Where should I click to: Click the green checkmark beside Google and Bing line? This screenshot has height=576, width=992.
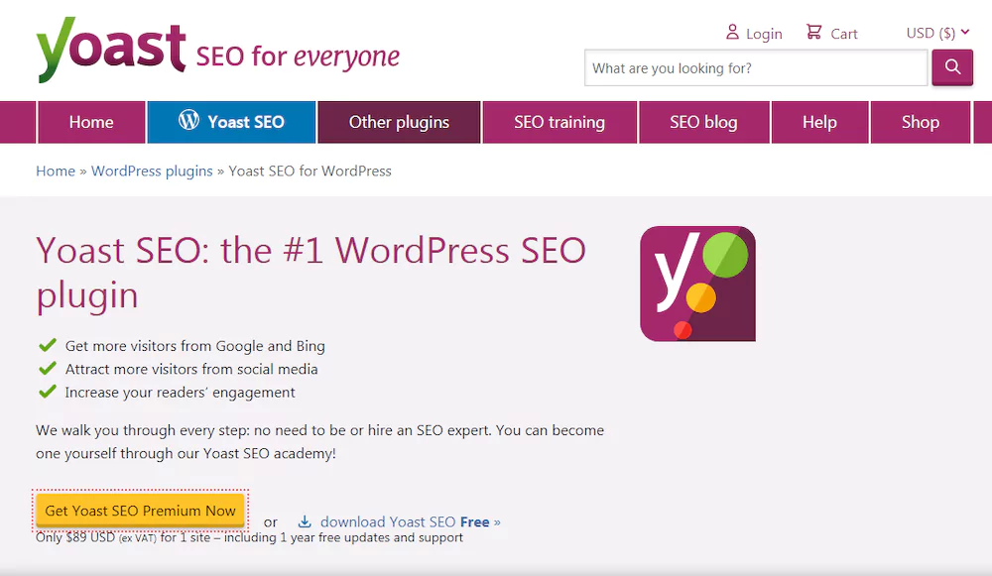coord(47,346)
